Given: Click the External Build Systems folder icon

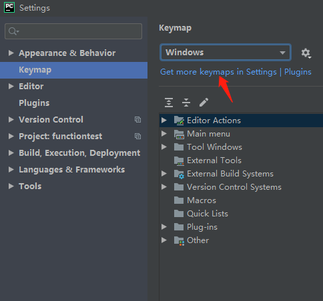Looking at the screenshot, I should click(179, 174).
